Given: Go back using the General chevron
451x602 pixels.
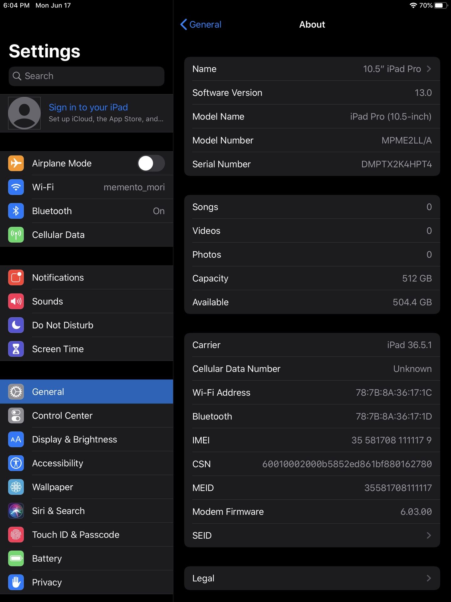Looking at the screenshot, I should [x=184, y=24].
